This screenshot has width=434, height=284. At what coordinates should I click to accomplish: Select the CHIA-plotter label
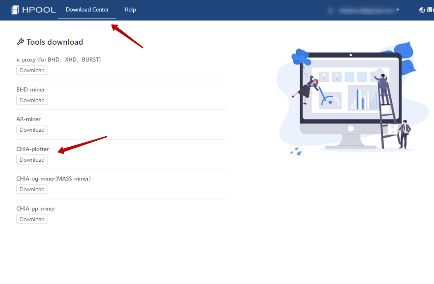32,149
